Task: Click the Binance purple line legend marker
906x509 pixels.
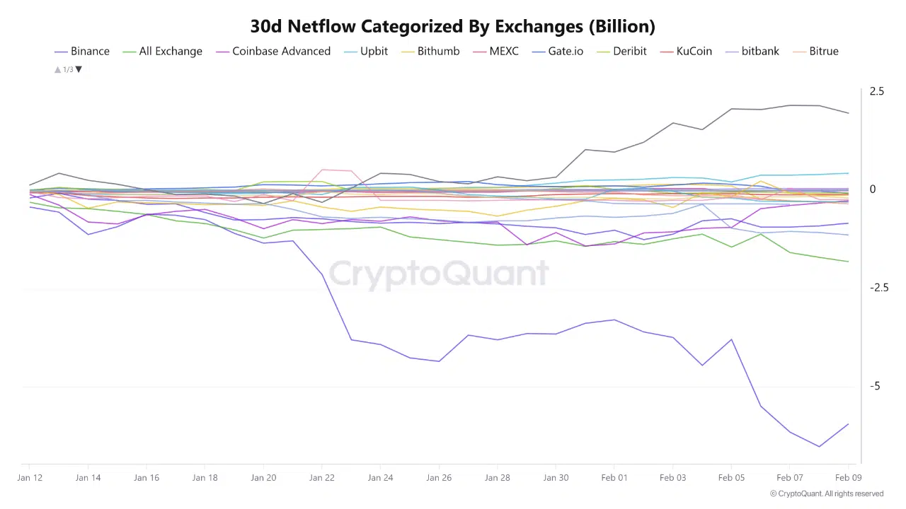Action: click(x=61, y=52)
